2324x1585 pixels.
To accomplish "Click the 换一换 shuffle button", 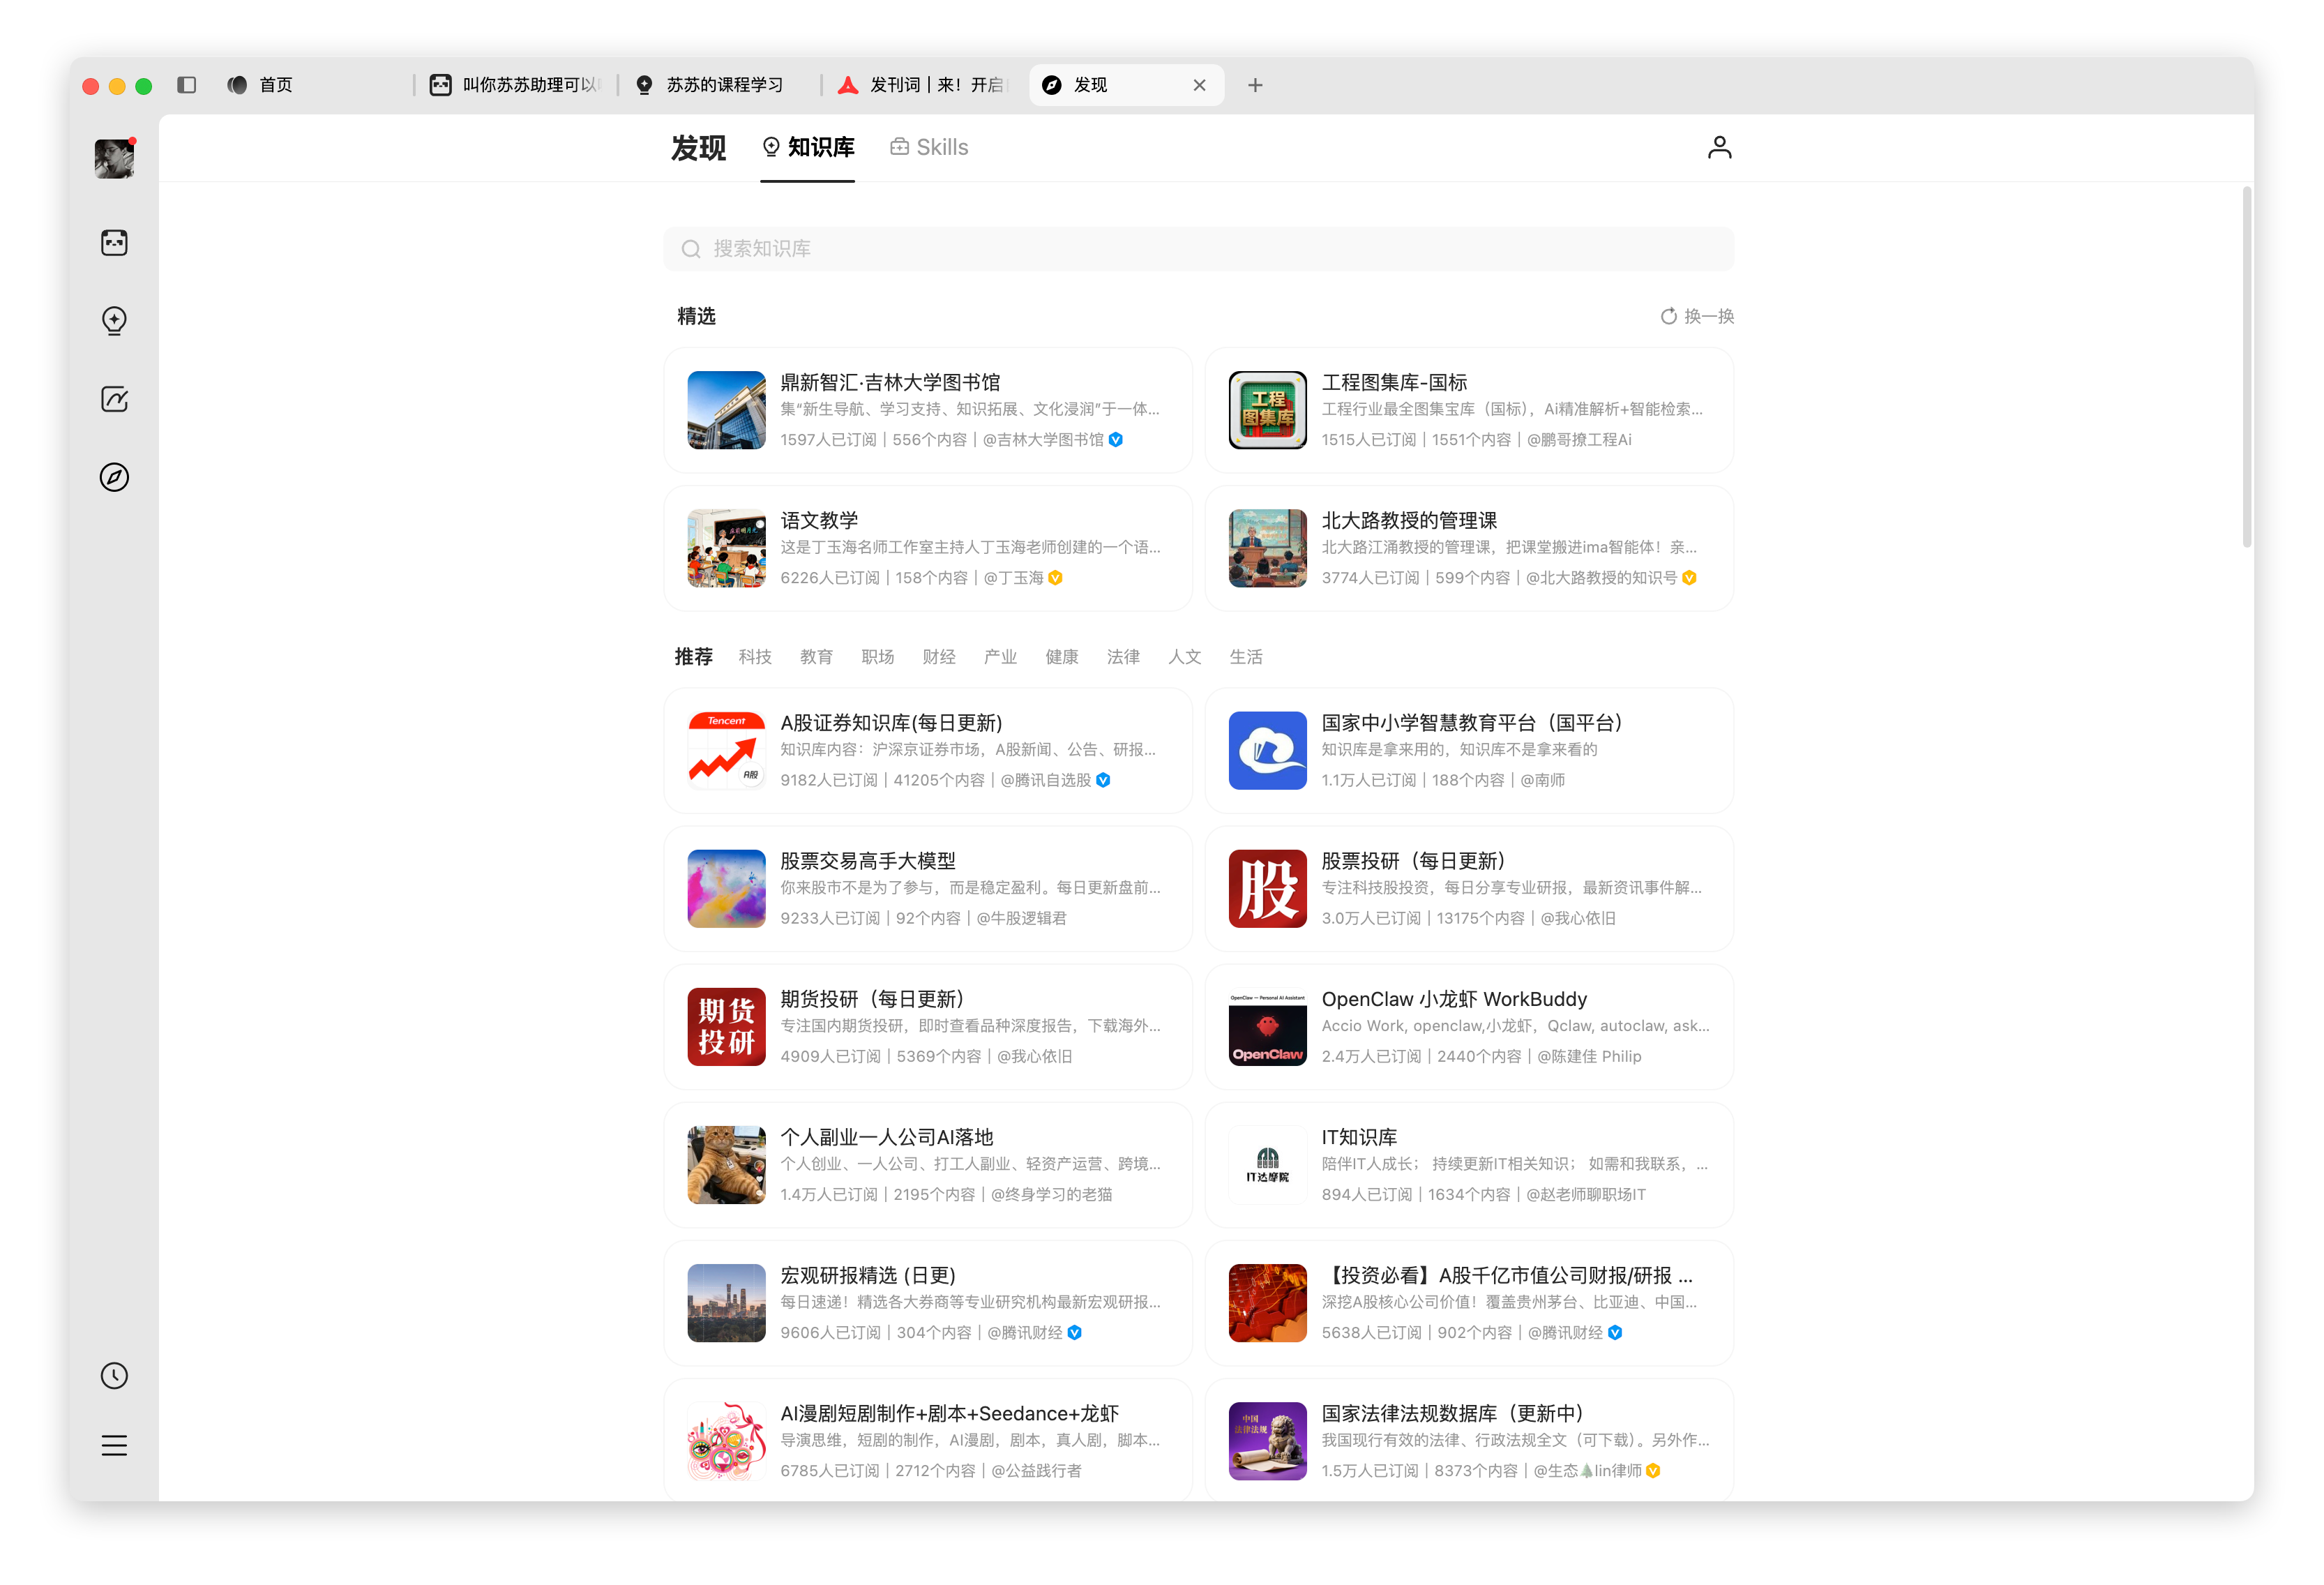I will (1697, 316).
